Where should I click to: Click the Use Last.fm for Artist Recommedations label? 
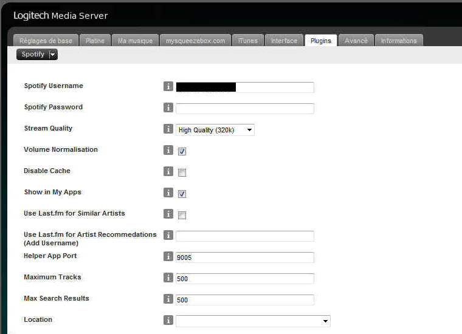[x=90, y=239]
